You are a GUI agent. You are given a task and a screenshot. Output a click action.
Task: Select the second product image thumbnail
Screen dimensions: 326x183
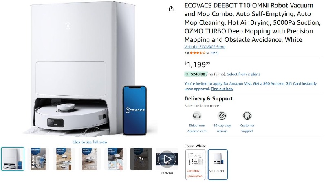(x=38, y=159)
